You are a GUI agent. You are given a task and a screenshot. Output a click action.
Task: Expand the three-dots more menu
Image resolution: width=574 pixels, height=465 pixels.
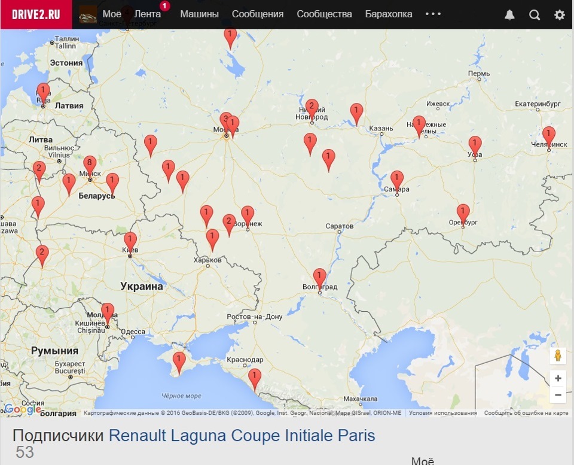433,14
